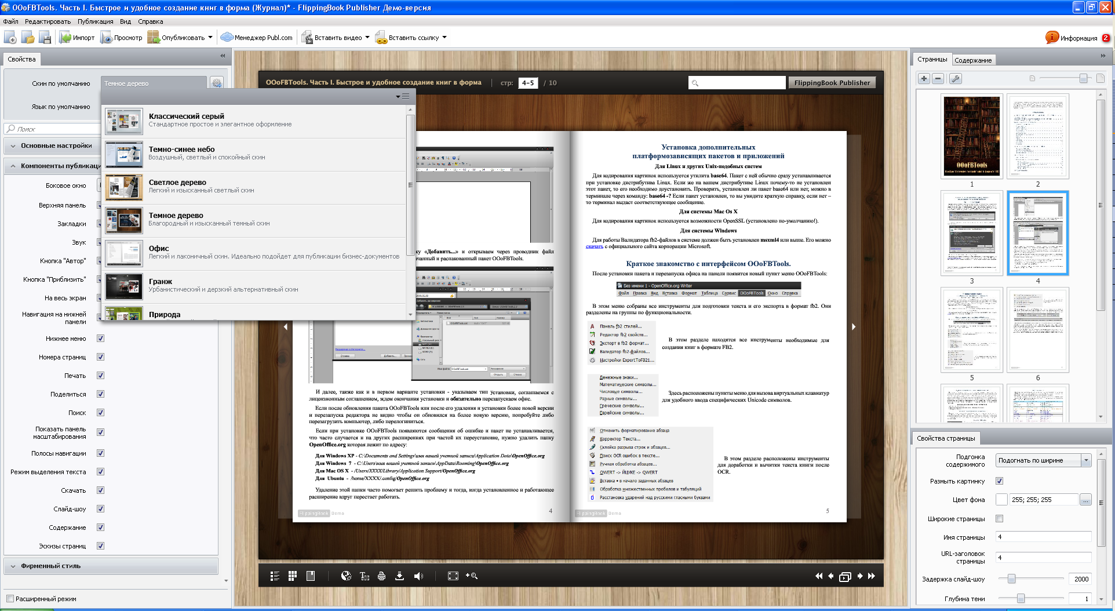Image resolution: width=1115 pixels, height=611 pixels.
Task: Open the Менеджер Publ.com cloud manager
Action: [x=257, y=38]
